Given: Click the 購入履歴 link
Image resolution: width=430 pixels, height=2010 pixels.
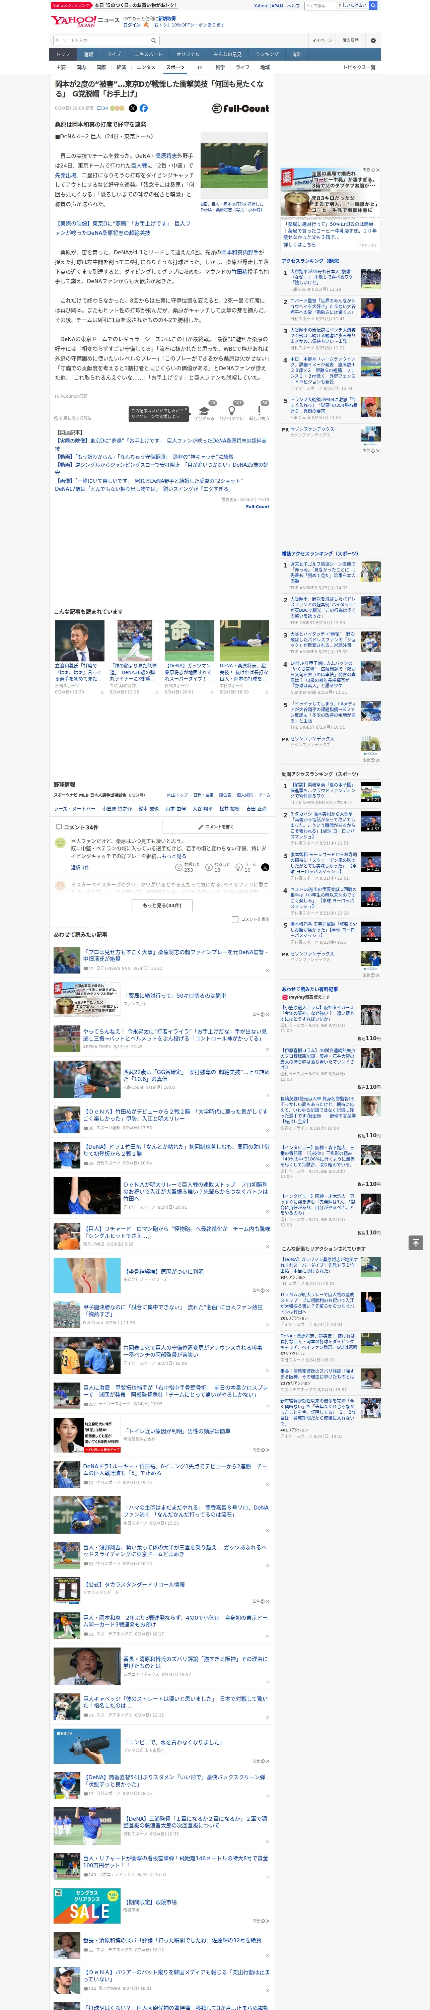Looking at the screenshot, I should (x=350, y=41).
